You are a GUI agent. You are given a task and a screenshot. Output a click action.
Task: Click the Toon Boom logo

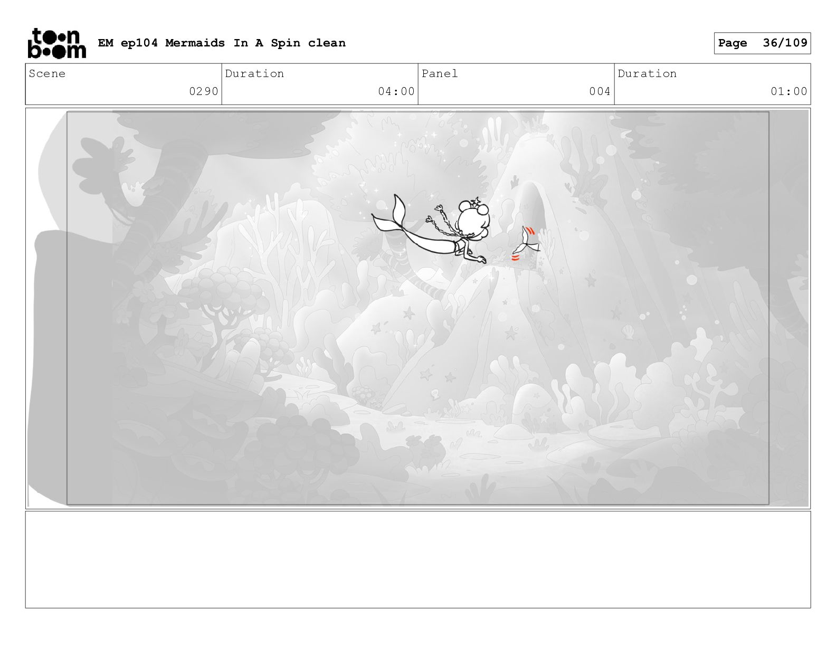point(56,43)
